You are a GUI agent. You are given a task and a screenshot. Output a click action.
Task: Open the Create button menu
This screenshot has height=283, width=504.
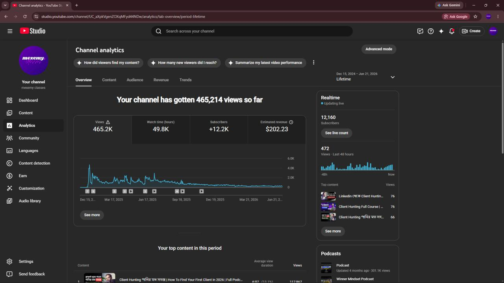pos(471,31)
